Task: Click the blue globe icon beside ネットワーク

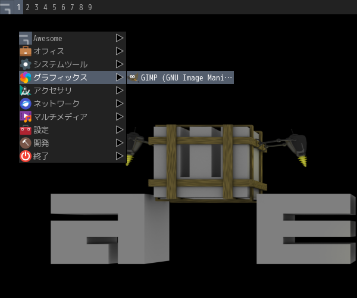Action: [26, 104]
